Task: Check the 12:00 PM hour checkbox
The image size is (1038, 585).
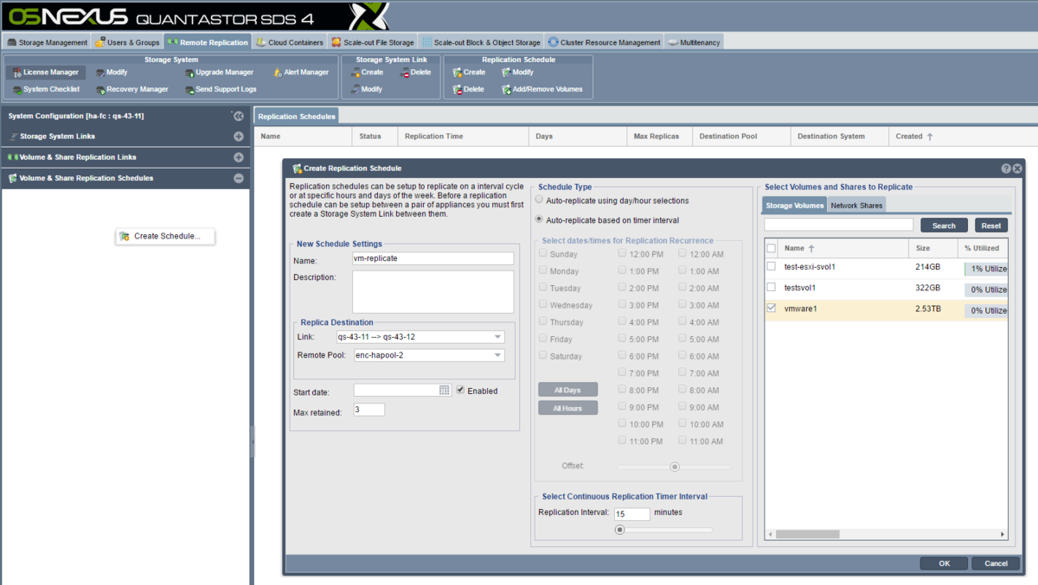Action: pyautogui.click(x=622, y=254)
